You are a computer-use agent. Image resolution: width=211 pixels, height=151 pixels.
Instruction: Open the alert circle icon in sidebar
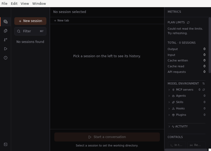(6, 58)
